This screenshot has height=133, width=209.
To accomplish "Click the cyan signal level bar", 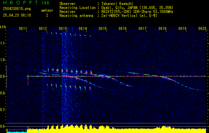I will point(17,132).
